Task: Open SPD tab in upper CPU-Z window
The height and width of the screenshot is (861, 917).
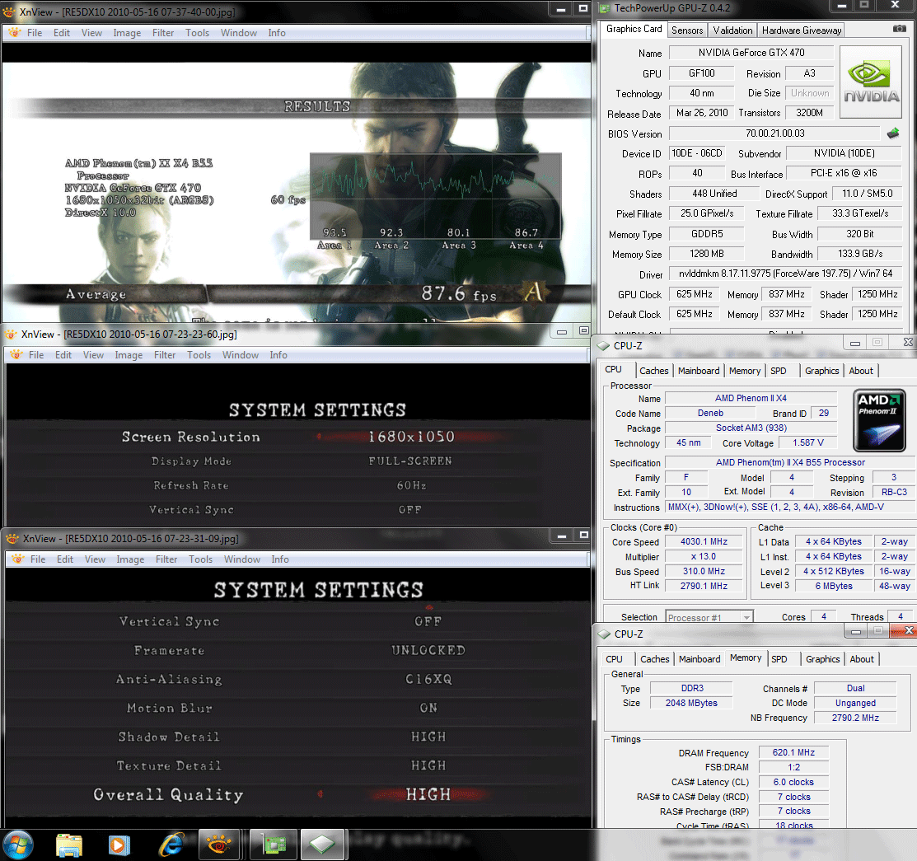Action: coord(779,371)
